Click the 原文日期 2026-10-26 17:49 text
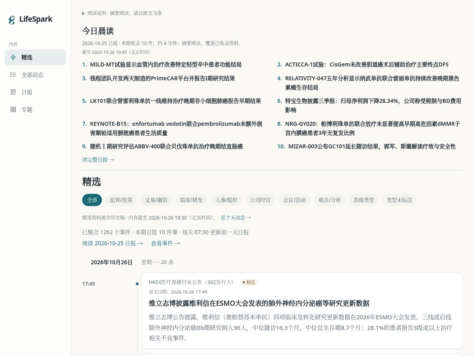Viewport: 474px width, 356px height. point(178,292)
